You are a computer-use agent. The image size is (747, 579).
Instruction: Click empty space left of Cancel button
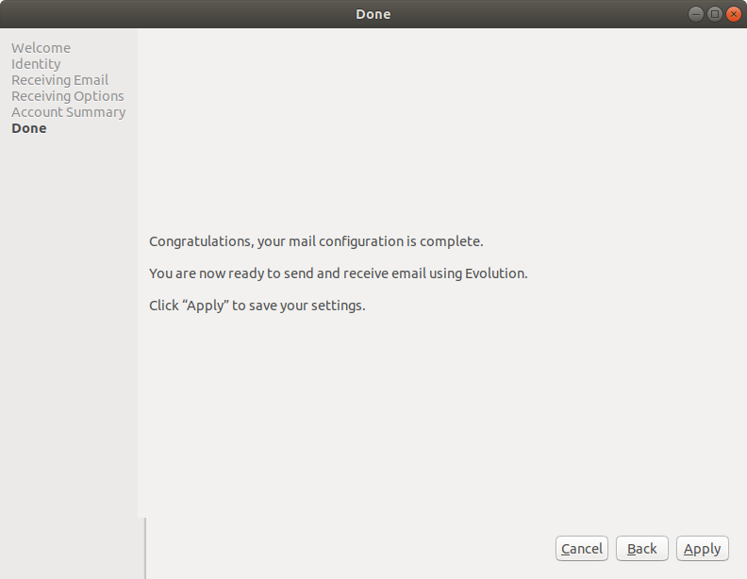click(x=358, y=549)
